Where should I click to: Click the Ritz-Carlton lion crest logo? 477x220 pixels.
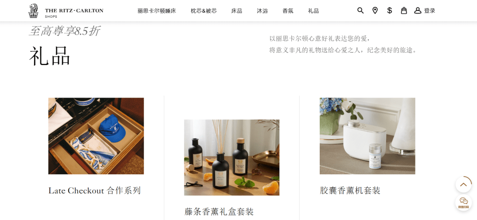pyautogui.click(x=33, y=11)
